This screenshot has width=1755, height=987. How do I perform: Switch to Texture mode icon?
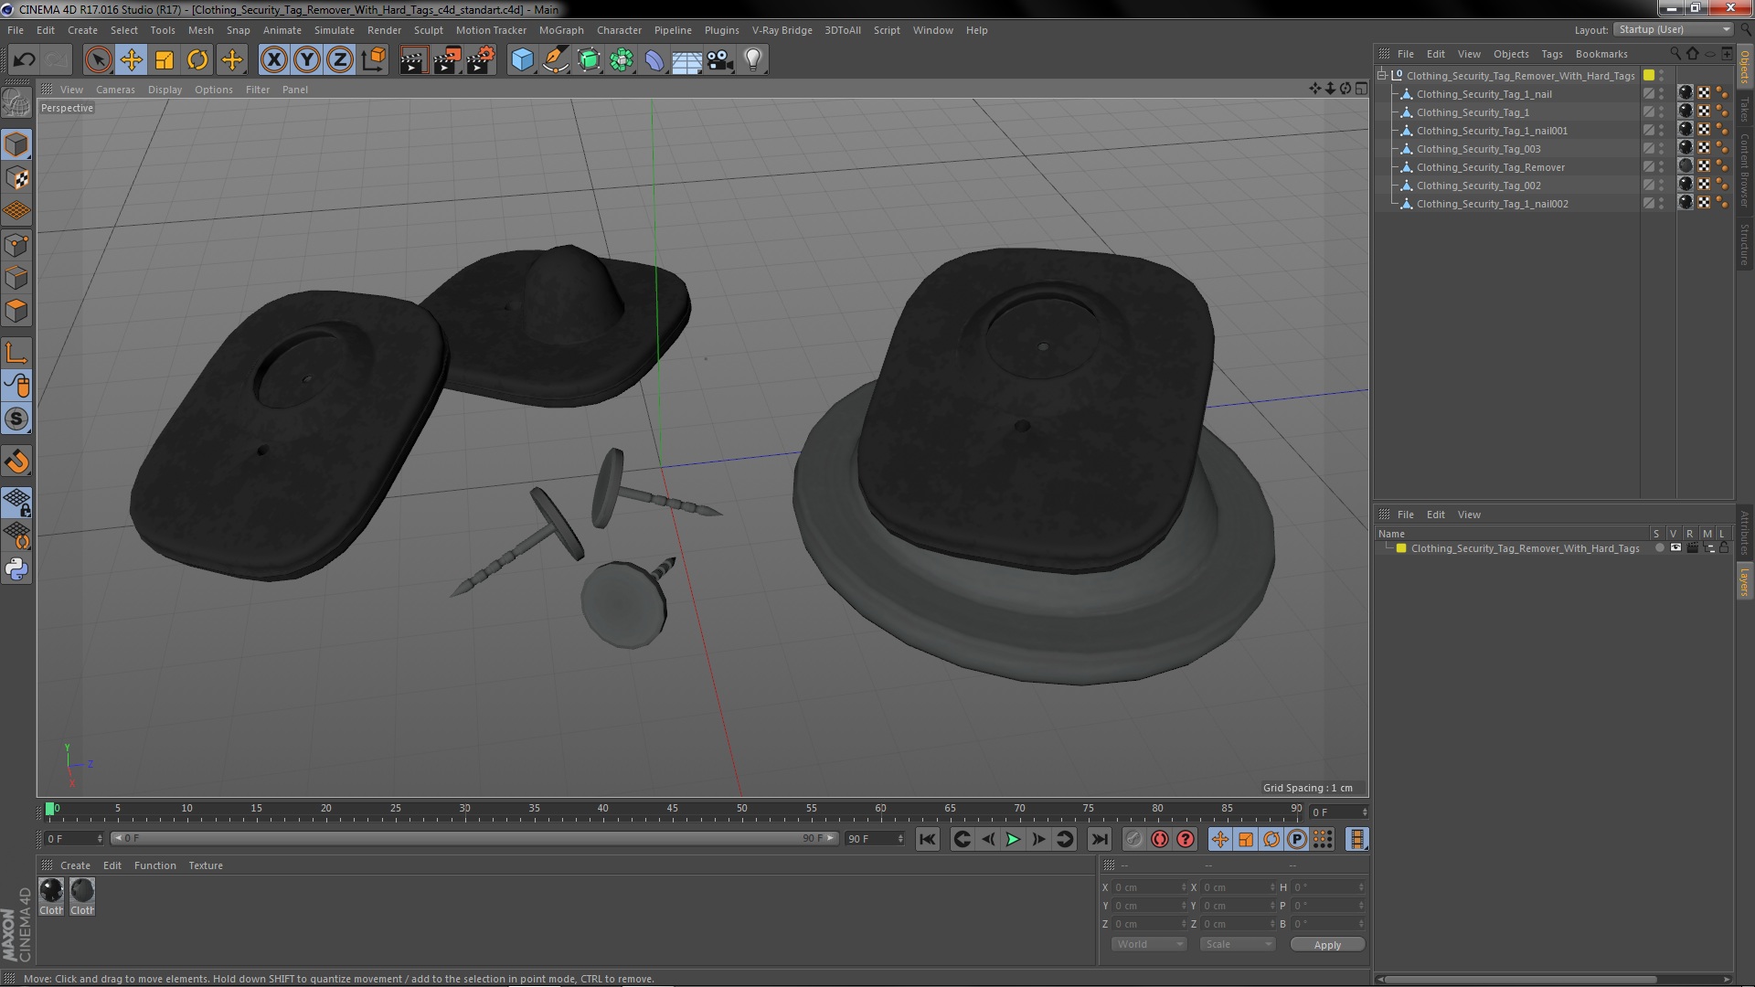16,178
